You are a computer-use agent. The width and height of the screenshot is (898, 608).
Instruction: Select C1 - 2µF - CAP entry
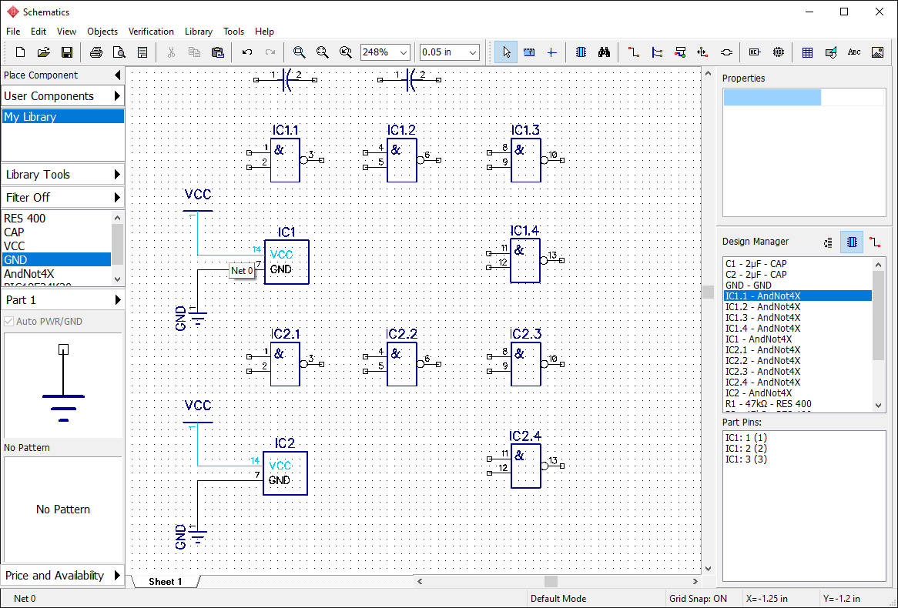click(x=797, y=263)
